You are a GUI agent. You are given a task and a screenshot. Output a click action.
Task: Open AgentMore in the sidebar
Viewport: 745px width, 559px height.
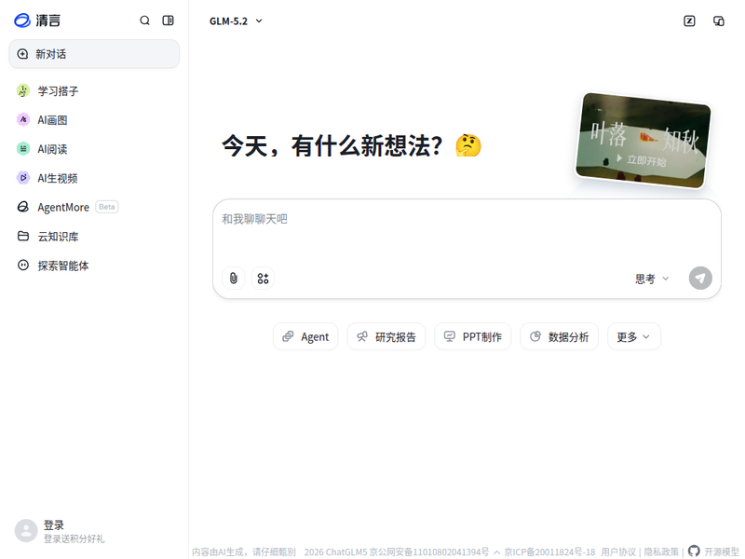pos(94,207)
